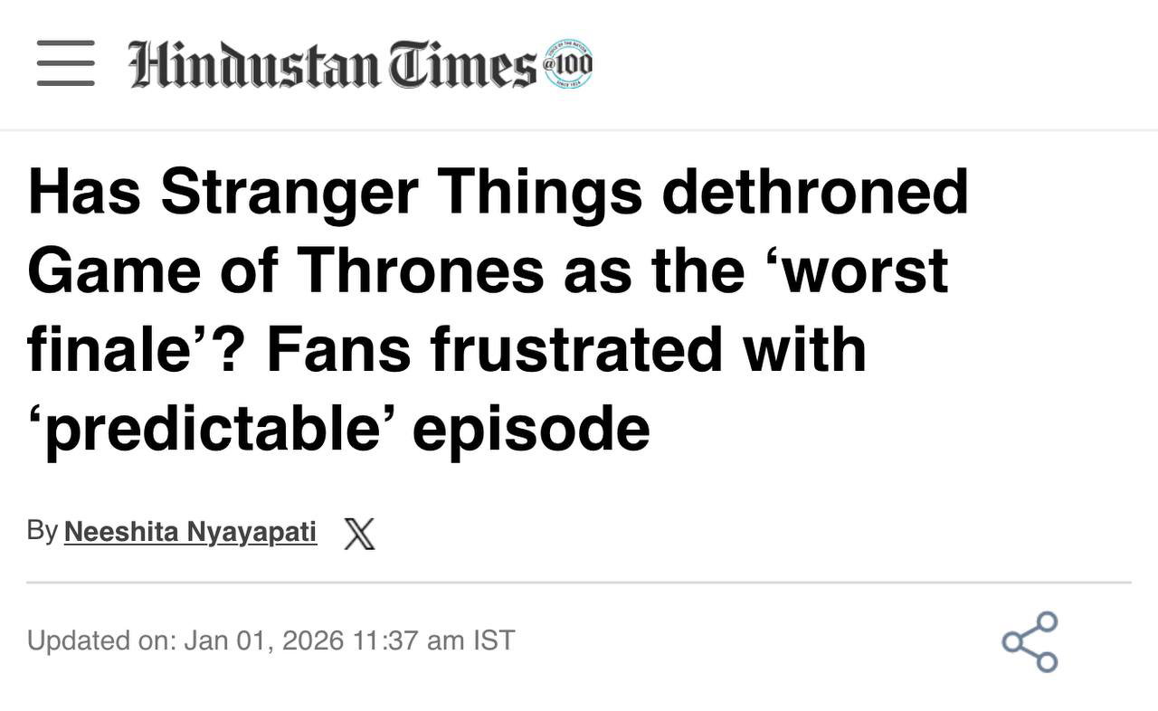The image size is (1158, 711).
Task: Open the hamburger navigation menu
Action: [65, 63]
